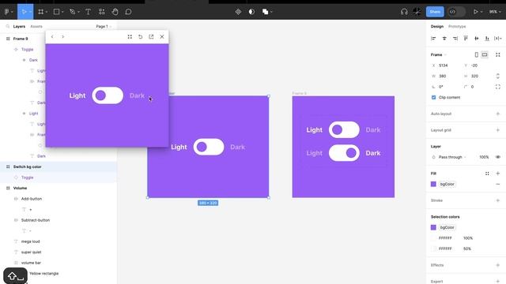Switch to the Prototype tab

(457, 26)
